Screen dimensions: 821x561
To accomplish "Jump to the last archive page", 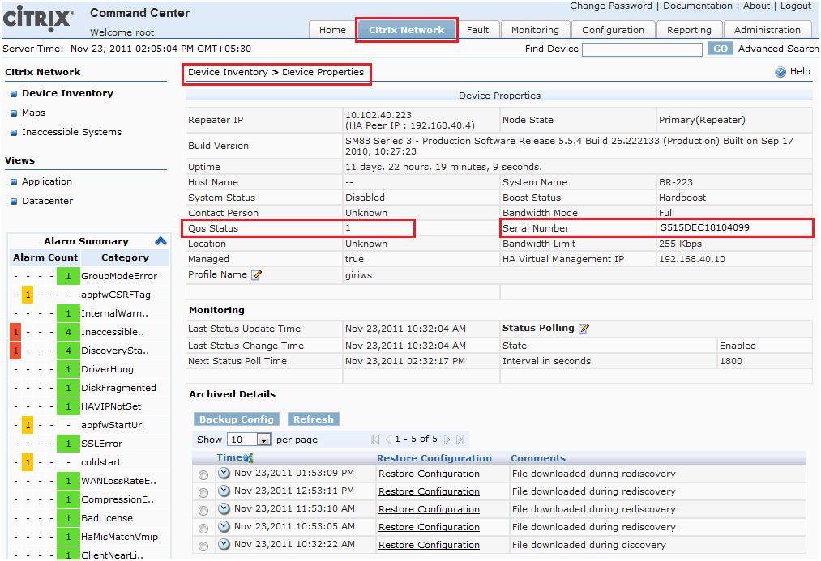I will pos(460,440).
